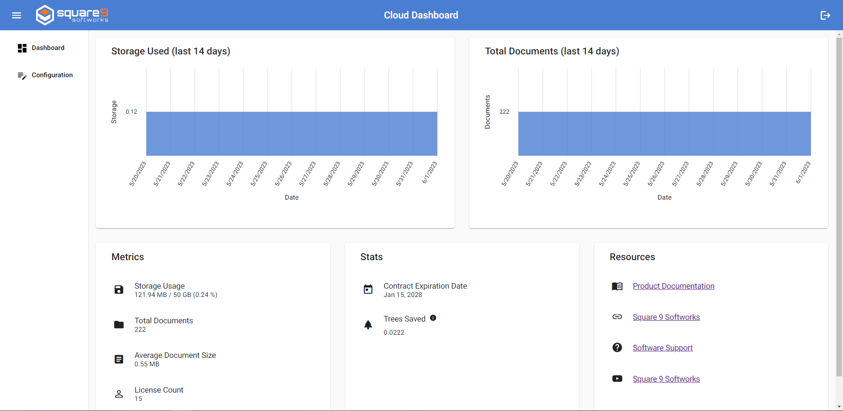Click the License Count person icon

point(119,394)
